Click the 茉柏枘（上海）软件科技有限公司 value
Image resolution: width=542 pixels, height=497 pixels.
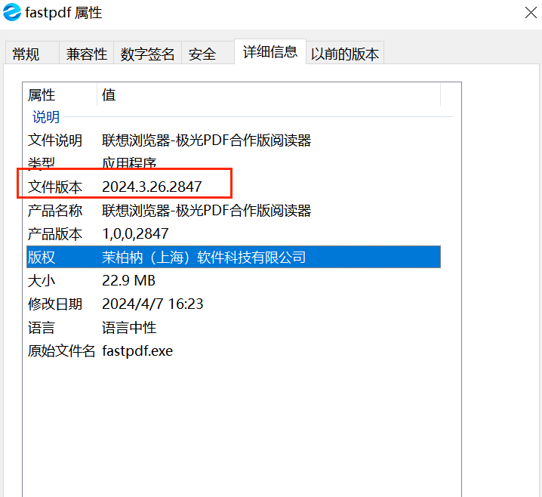pos(204,258)
